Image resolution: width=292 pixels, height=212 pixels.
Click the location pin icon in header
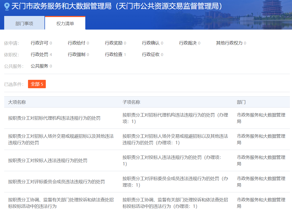pyautogui.click(x=7, y=6)
